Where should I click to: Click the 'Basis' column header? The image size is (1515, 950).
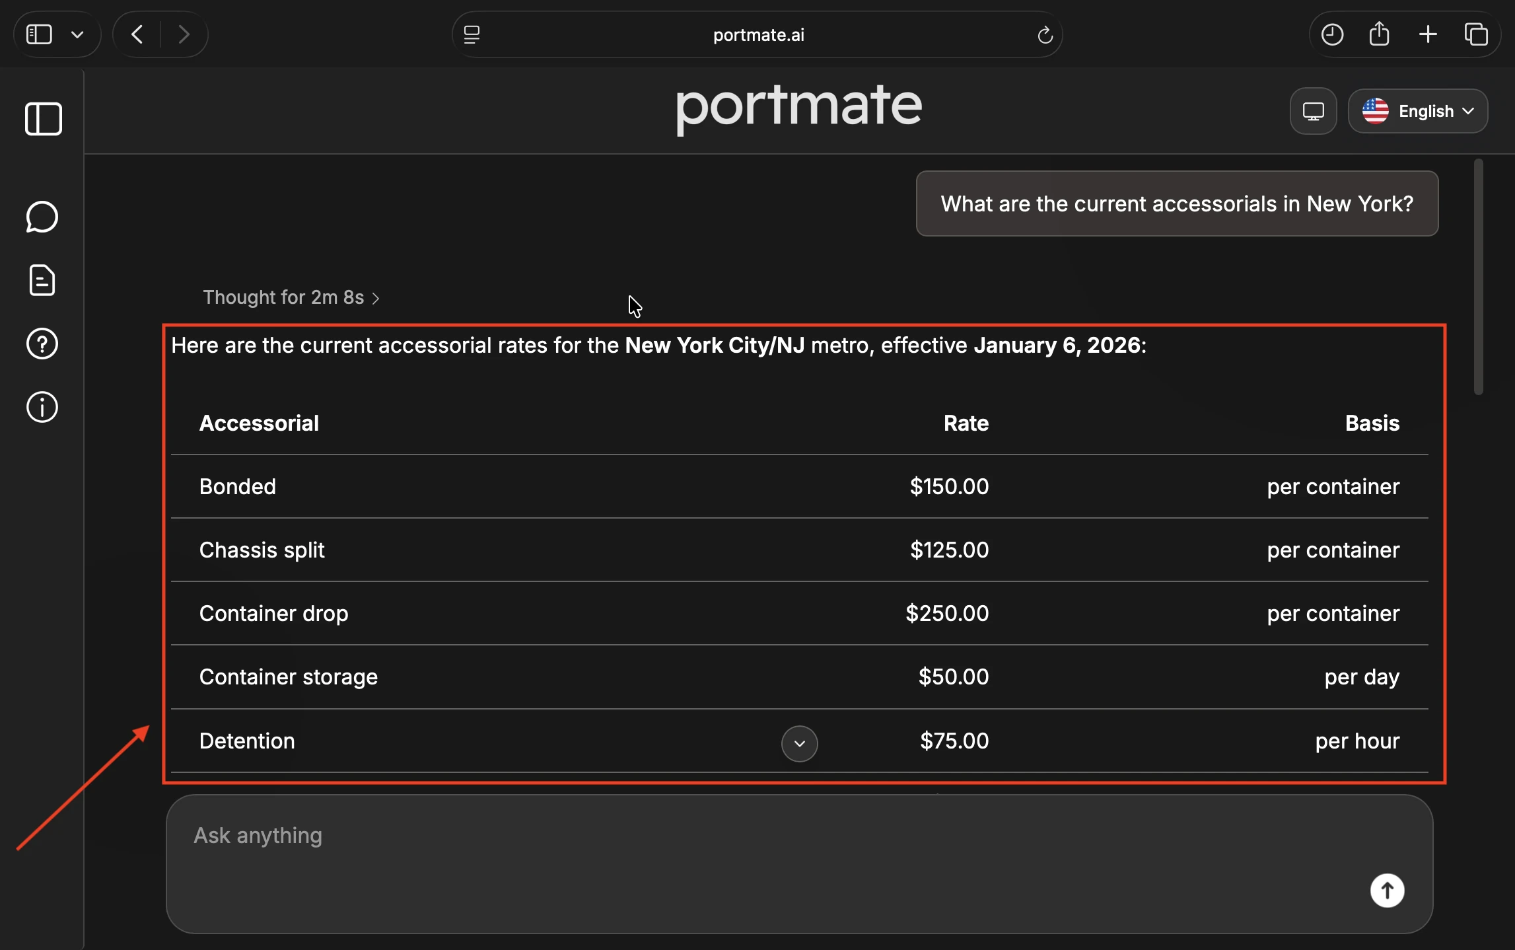[1372, 423]
